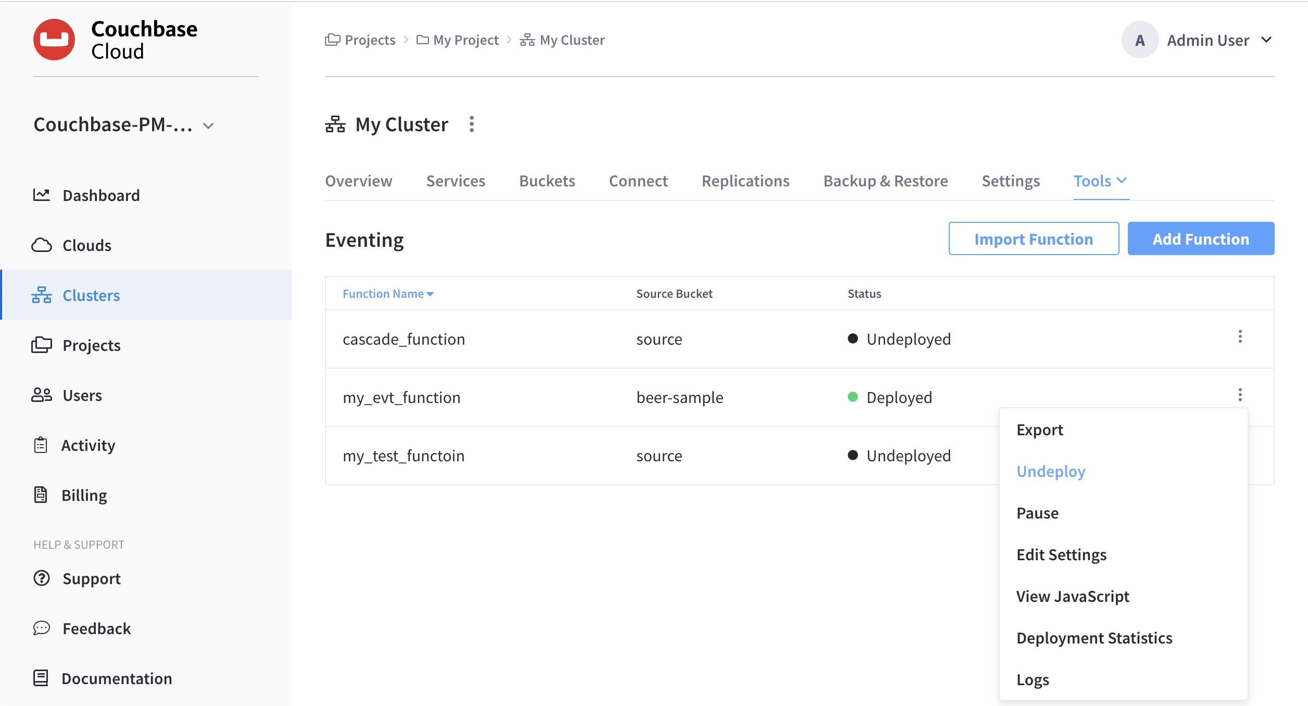This screenshot has width=1308, height=706.
Task: Click the Couchbase Cloud logo icon
Action: 54,40
